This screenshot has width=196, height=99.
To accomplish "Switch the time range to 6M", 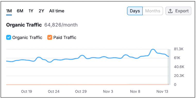I will pos(20,11).
